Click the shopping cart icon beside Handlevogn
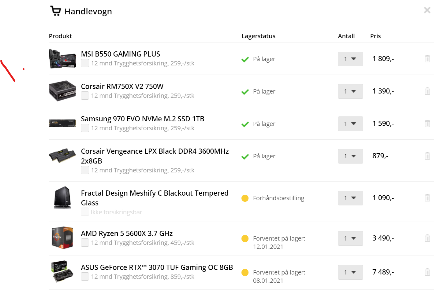 [x=55, y=11]
